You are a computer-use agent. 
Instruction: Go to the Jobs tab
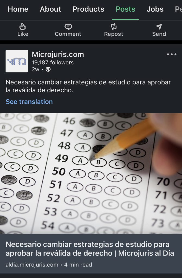[155, 9]
